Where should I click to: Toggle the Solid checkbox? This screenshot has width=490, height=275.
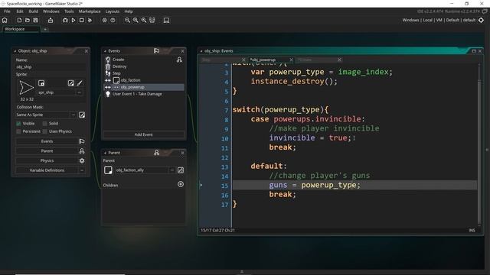pos(44,124)
